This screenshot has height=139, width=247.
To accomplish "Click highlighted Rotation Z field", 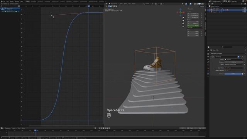I will click(193, 25).
